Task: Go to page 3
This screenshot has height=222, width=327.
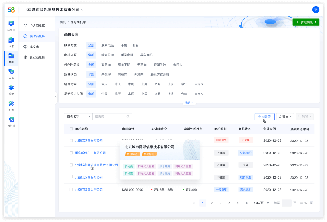Action: (x=220, y=203)
